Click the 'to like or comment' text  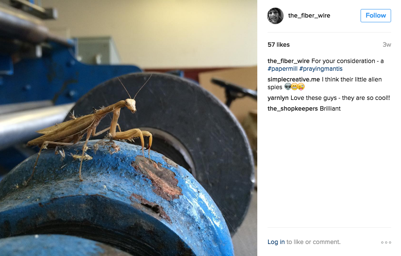coord(313,242)
